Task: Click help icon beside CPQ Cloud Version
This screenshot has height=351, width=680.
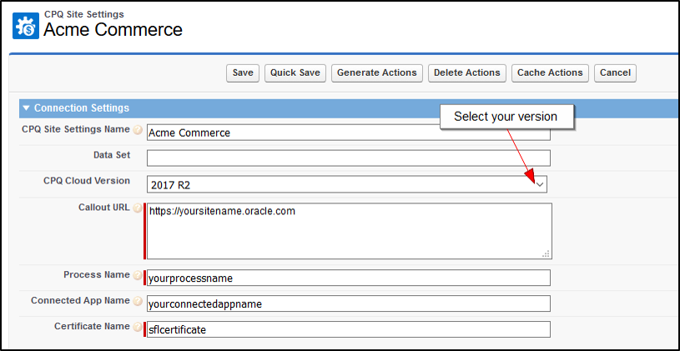Action: [138, 181]
